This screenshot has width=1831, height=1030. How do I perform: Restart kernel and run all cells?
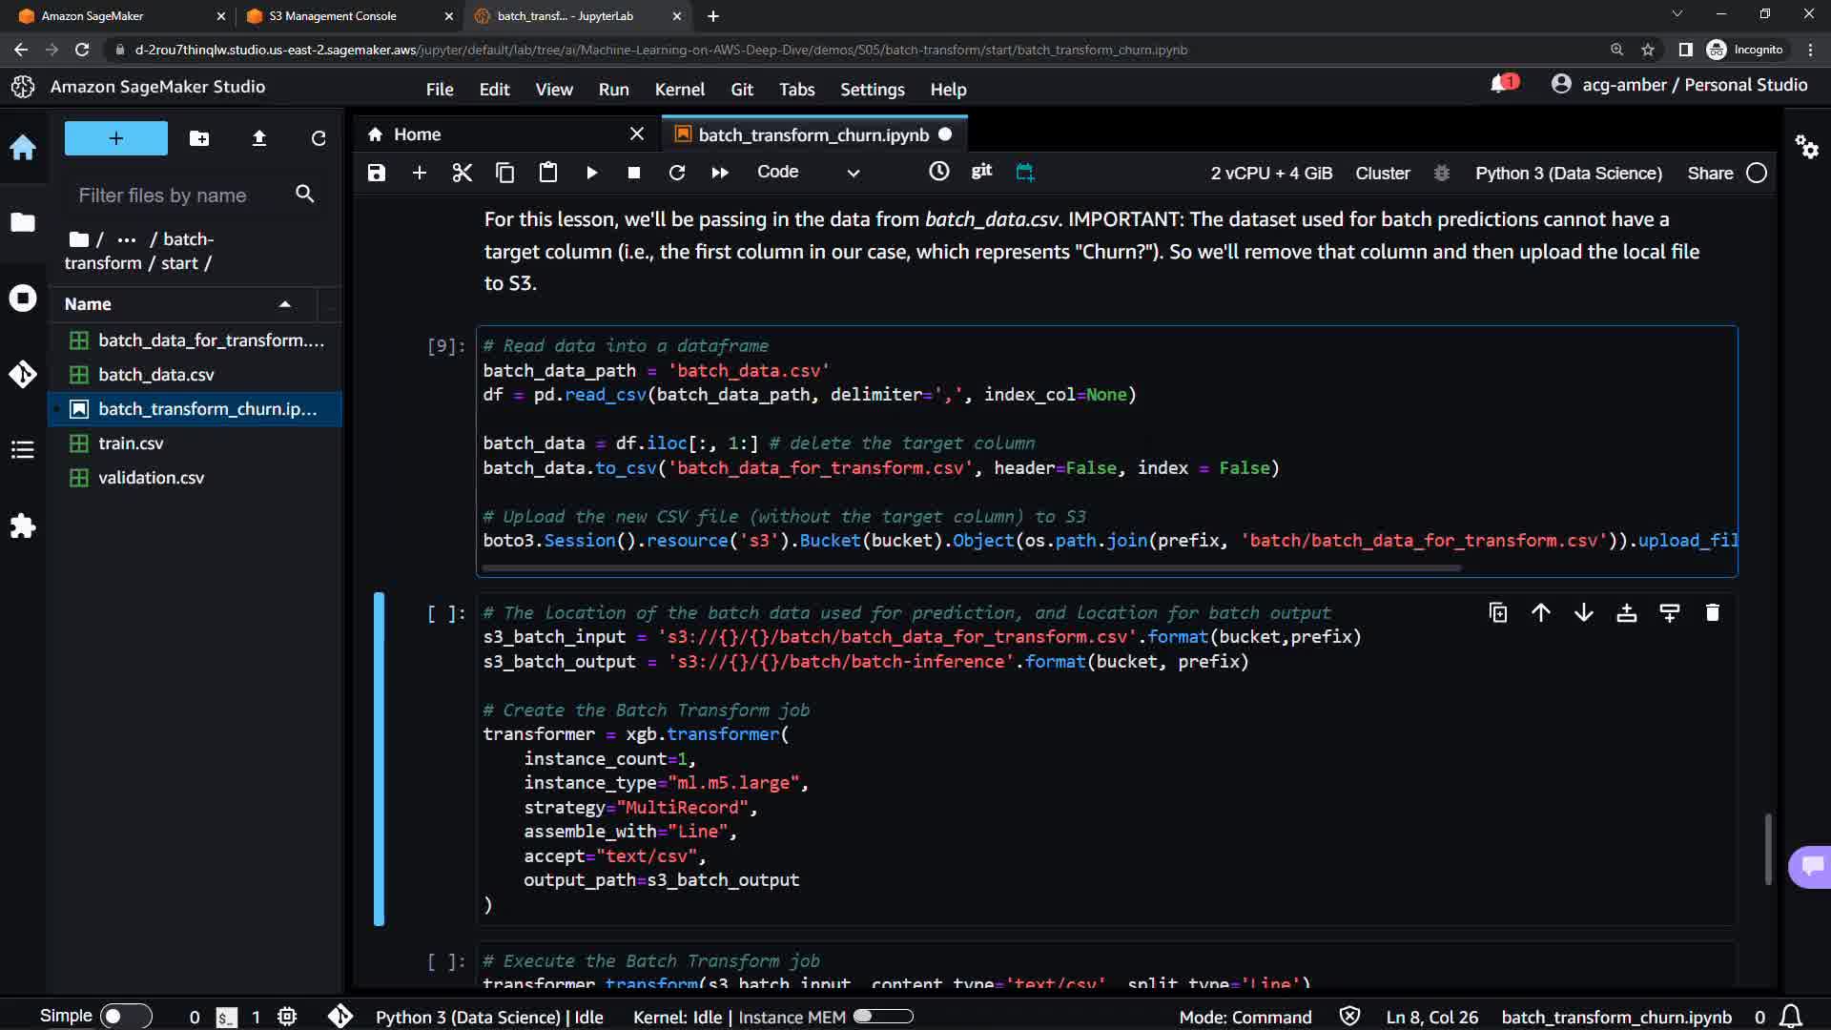[x=720, y=173]
